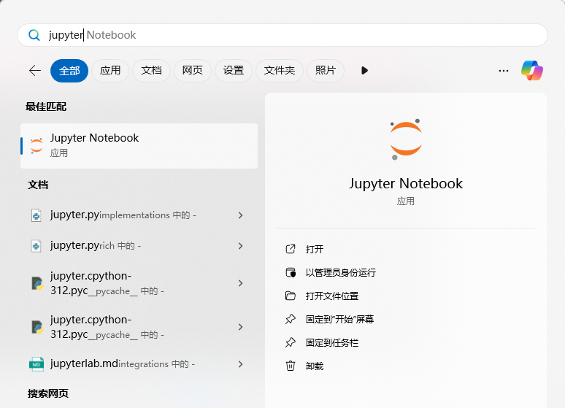
Task: Switch to the 文件夹 filter tab
Action: coord(280,71)
